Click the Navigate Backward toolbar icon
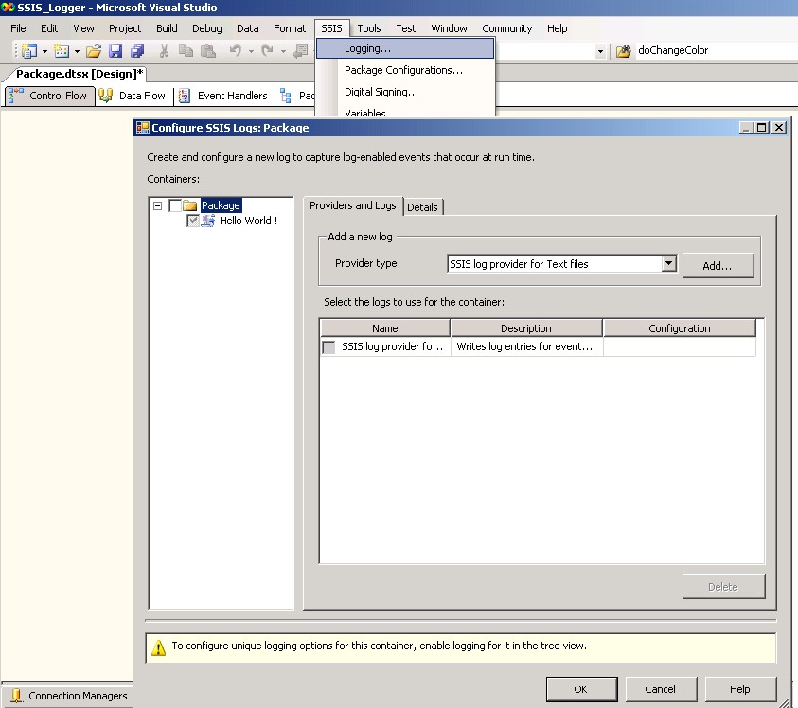 301,51
